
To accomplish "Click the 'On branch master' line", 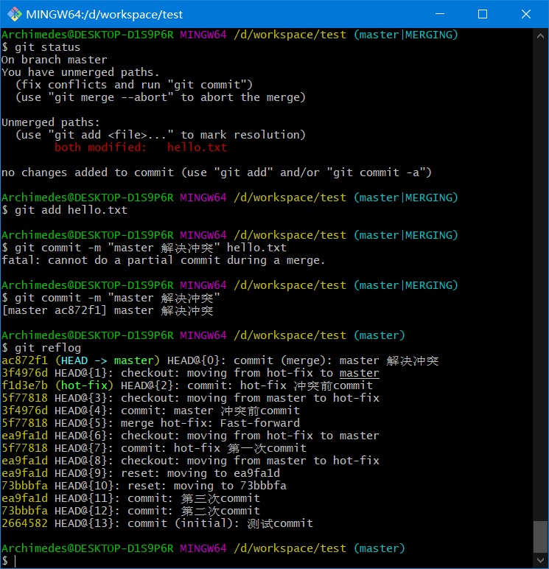I will coord(55,60).
